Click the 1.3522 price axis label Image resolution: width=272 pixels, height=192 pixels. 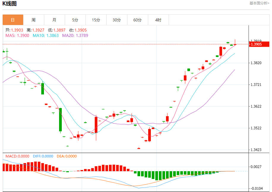[x=256, y=128]
